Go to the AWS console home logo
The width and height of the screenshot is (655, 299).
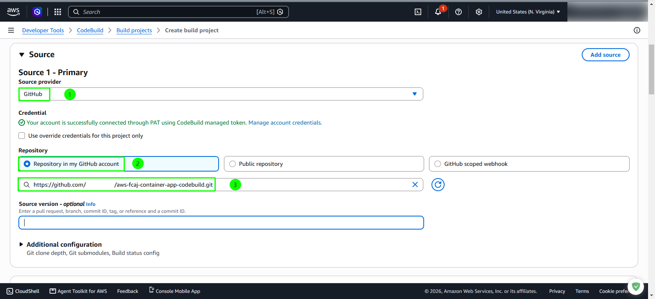[13, 12]
